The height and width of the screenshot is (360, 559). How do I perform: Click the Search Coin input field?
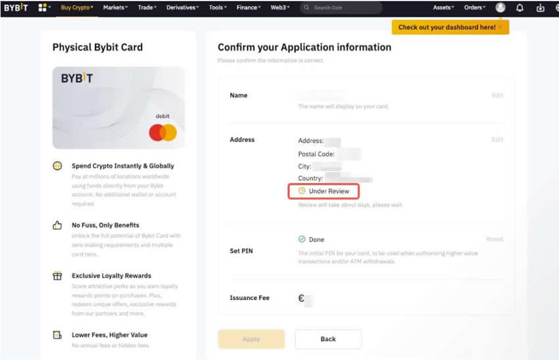[x=342, y=8]
